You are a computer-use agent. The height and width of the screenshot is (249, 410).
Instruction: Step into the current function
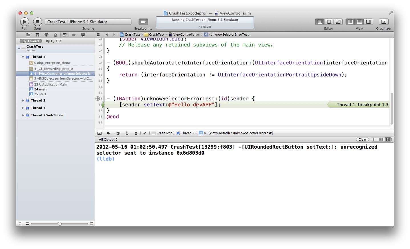click(127, 133)
